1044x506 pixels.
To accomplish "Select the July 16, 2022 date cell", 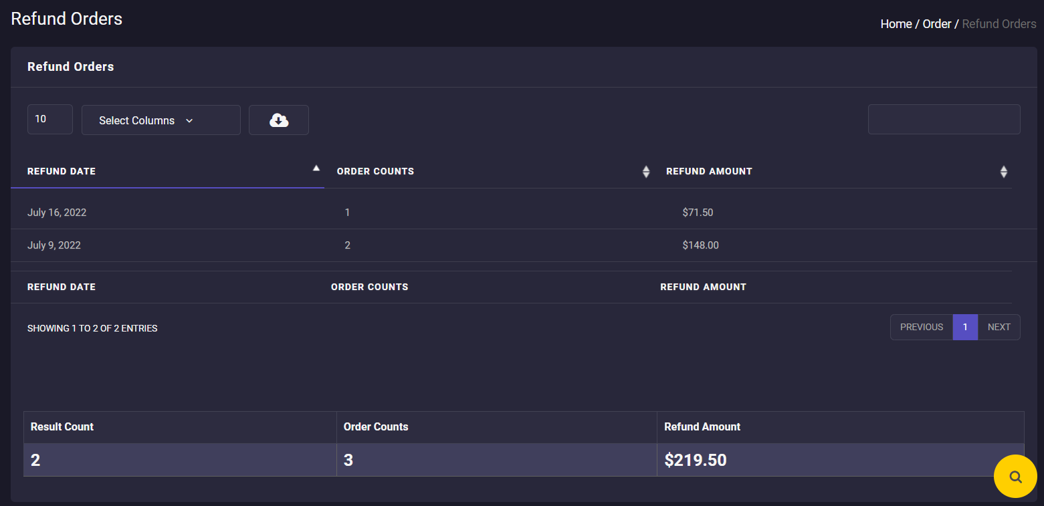I will coord(57,213).
